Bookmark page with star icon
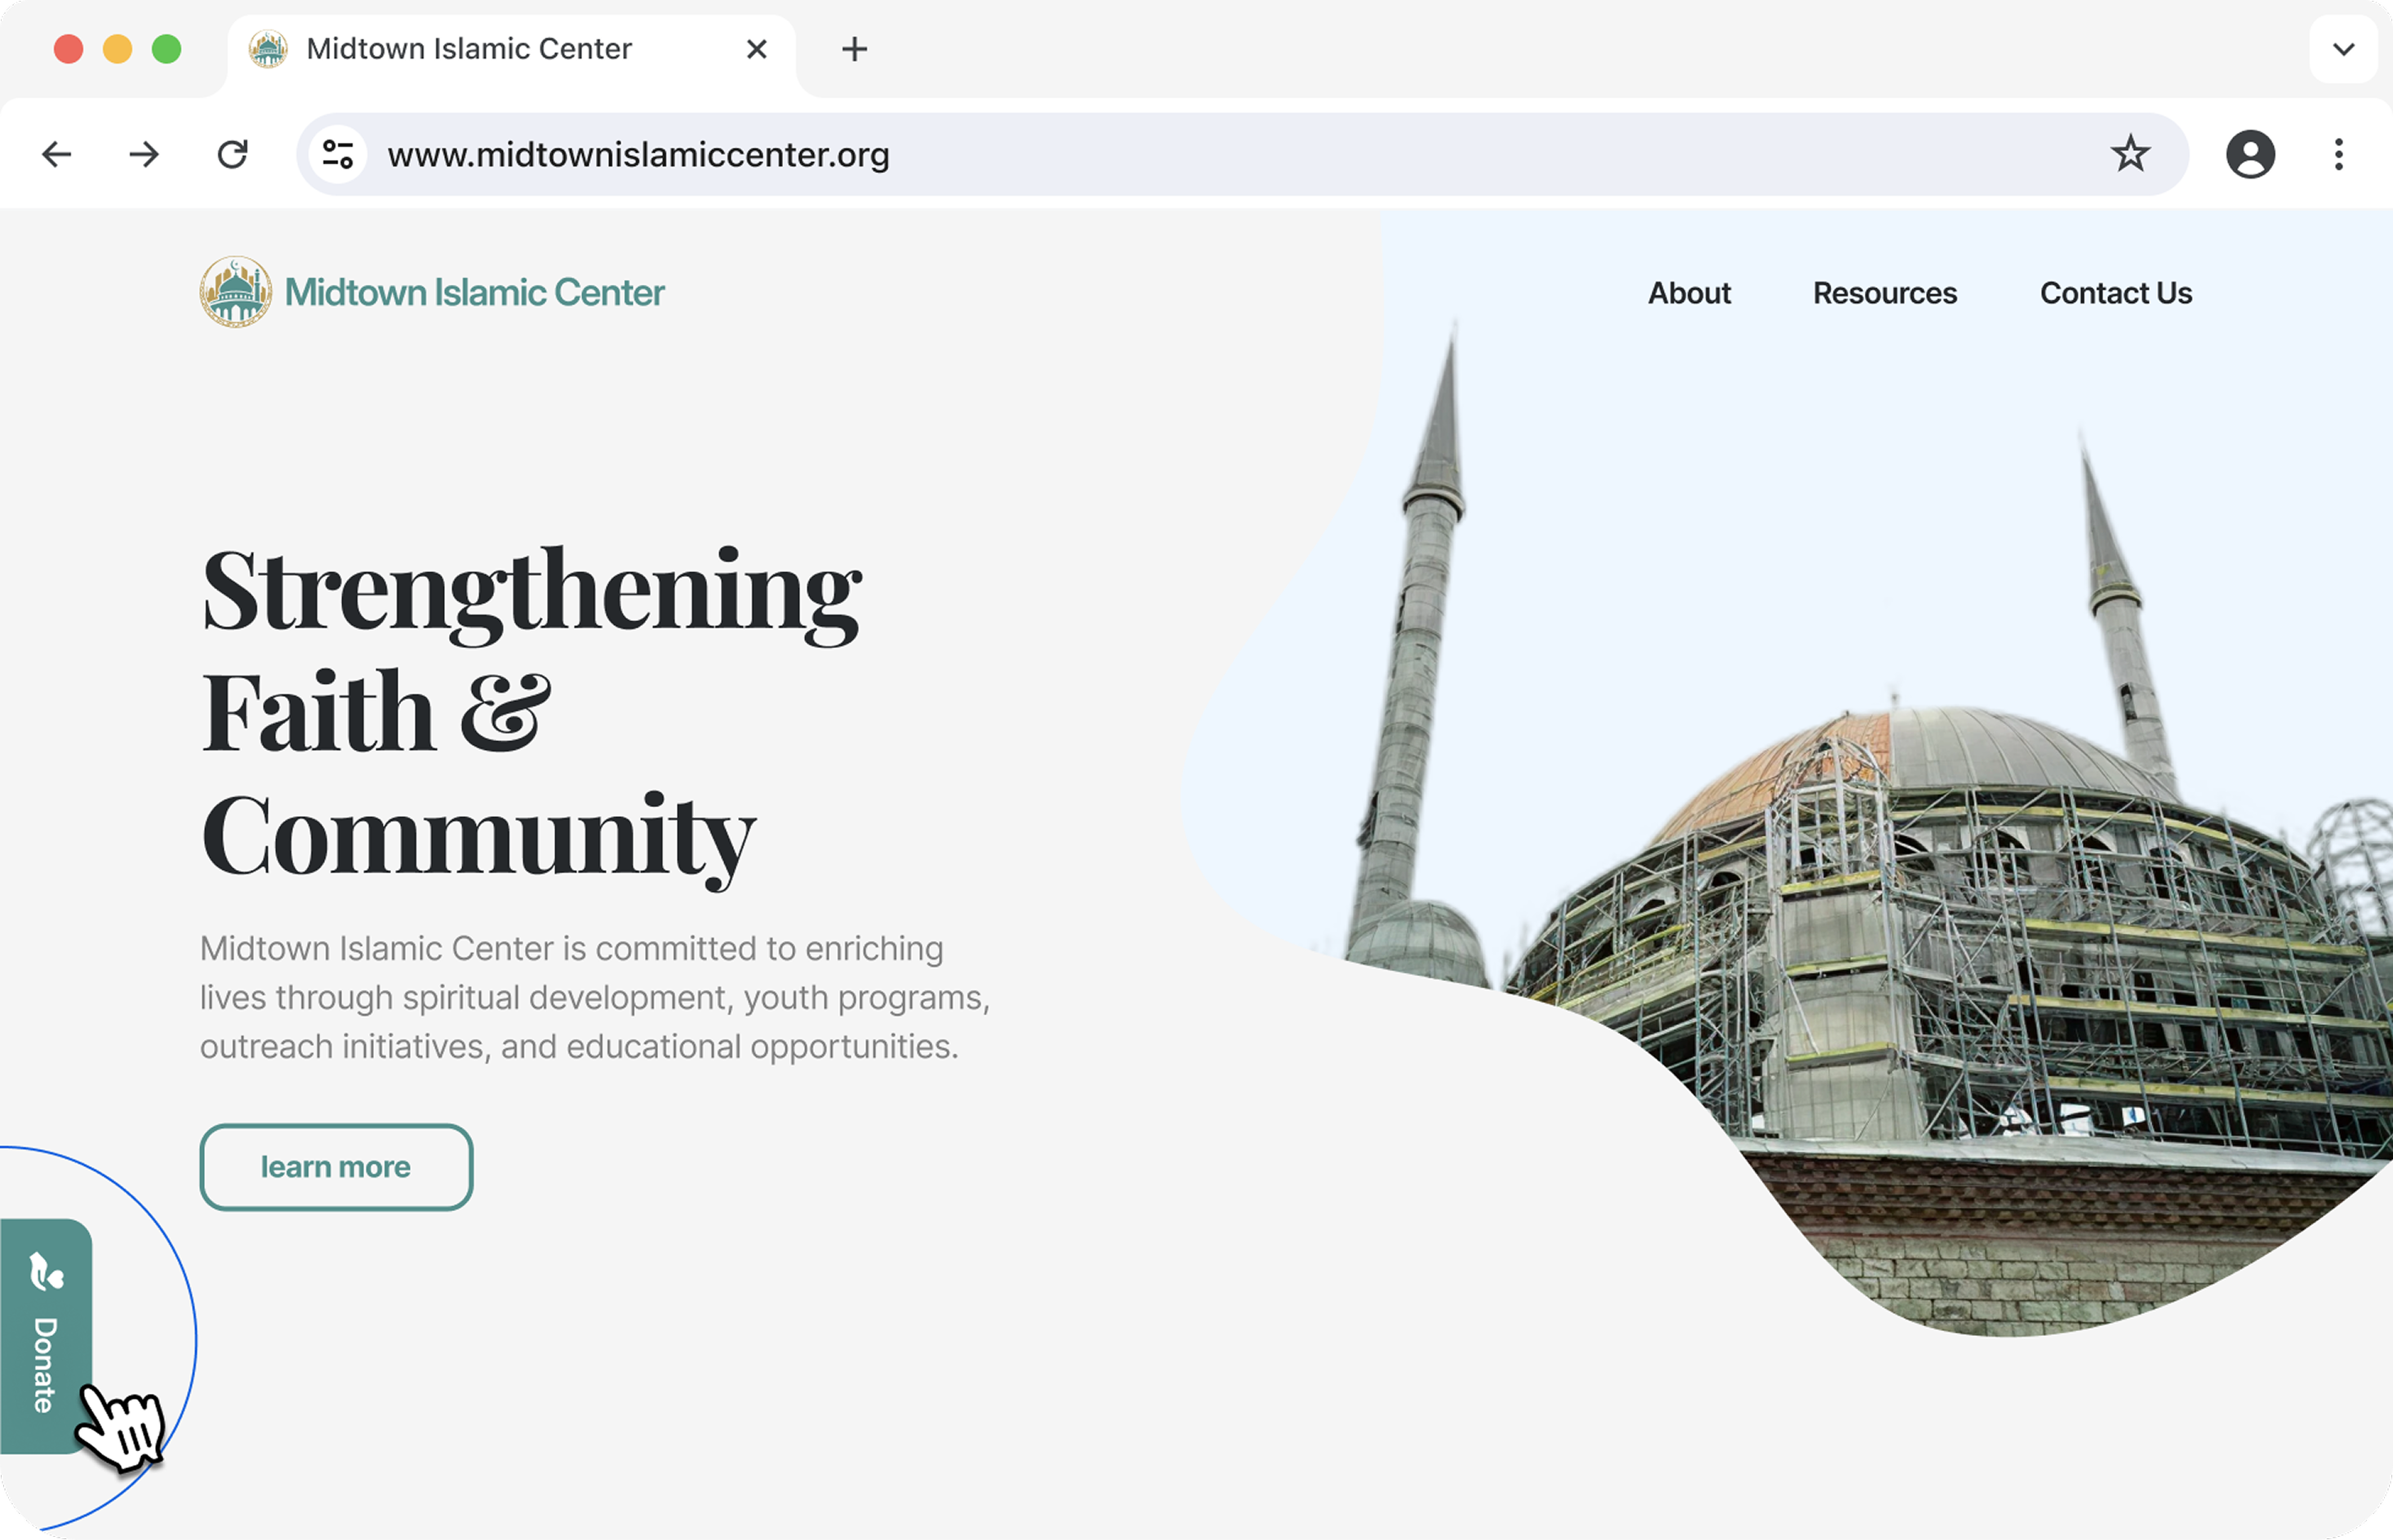The height and width of the screenshot is (1540, 2393). pos(2130,154)
